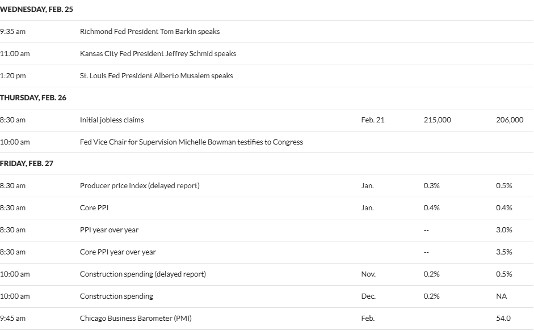Click the NA value for Construction spending
This screenshot has width=534, height=331.
pos(501,296)
